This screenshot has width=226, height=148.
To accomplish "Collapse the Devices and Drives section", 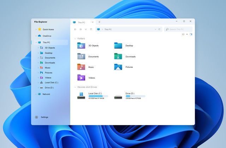I will pyautogui.click(x=75, y=87).
